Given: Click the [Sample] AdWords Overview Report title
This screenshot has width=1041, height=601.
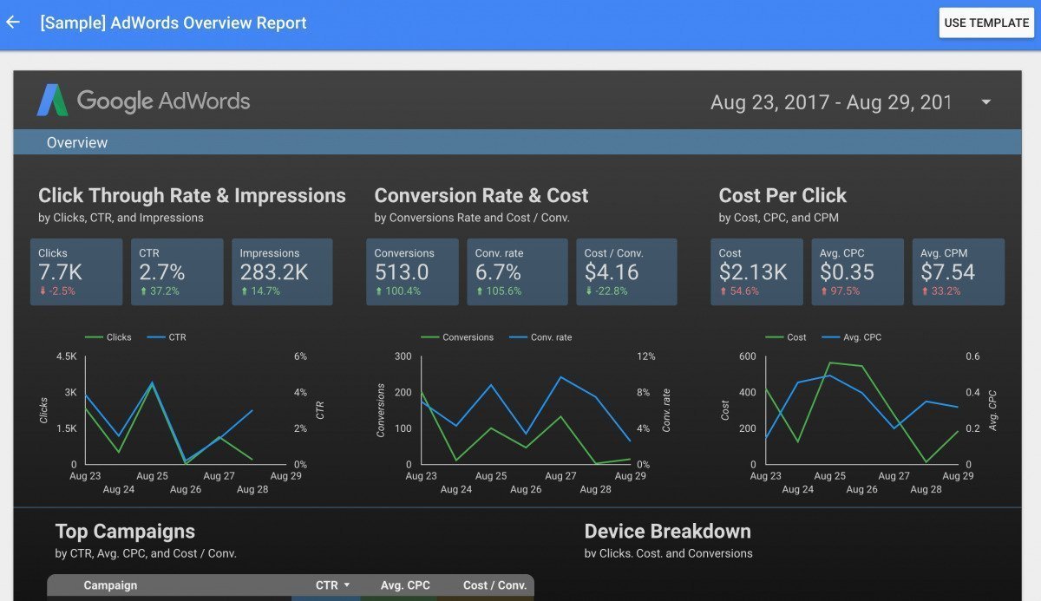Looking at the screenshot, I should pyautogui.click(x=173, y=23).
